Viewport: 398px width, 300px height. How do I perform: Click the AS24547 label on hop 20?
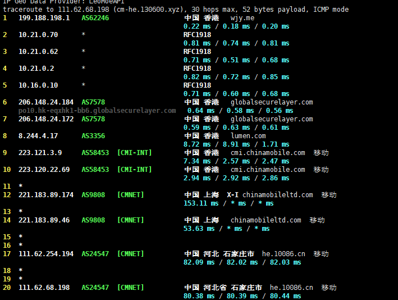(x=95, y=288)
